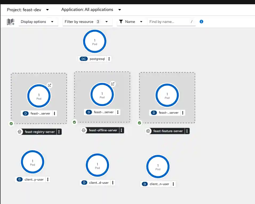The height and width of the screenshot is (204, 255).
Task: Open kebab menu for feast-feature-server Helm release
Action: pos(187,131)
